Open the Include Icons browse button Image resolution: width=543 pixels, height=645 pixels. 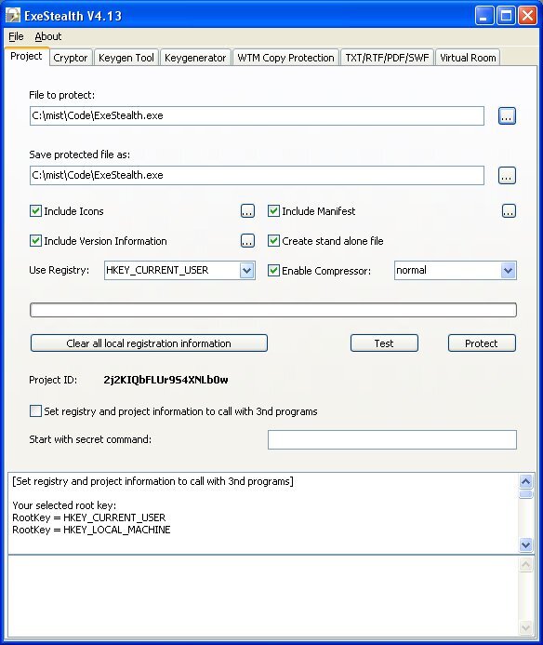click(x=247, y=211)
